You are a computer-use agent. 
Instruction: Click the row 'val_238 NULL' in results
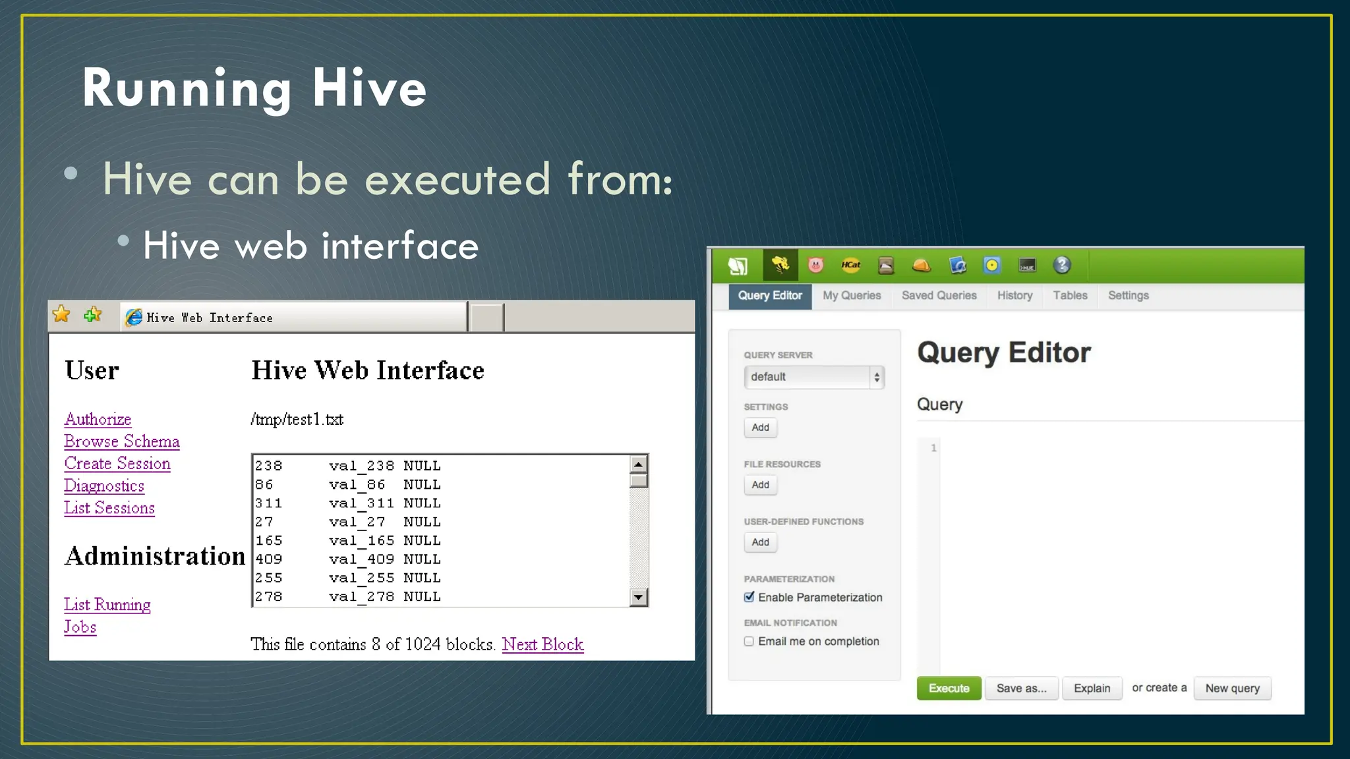point(348,466)
